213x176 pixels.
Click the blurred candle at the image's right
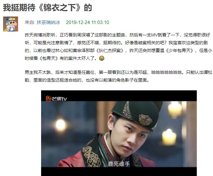click(x=169, y=137)
